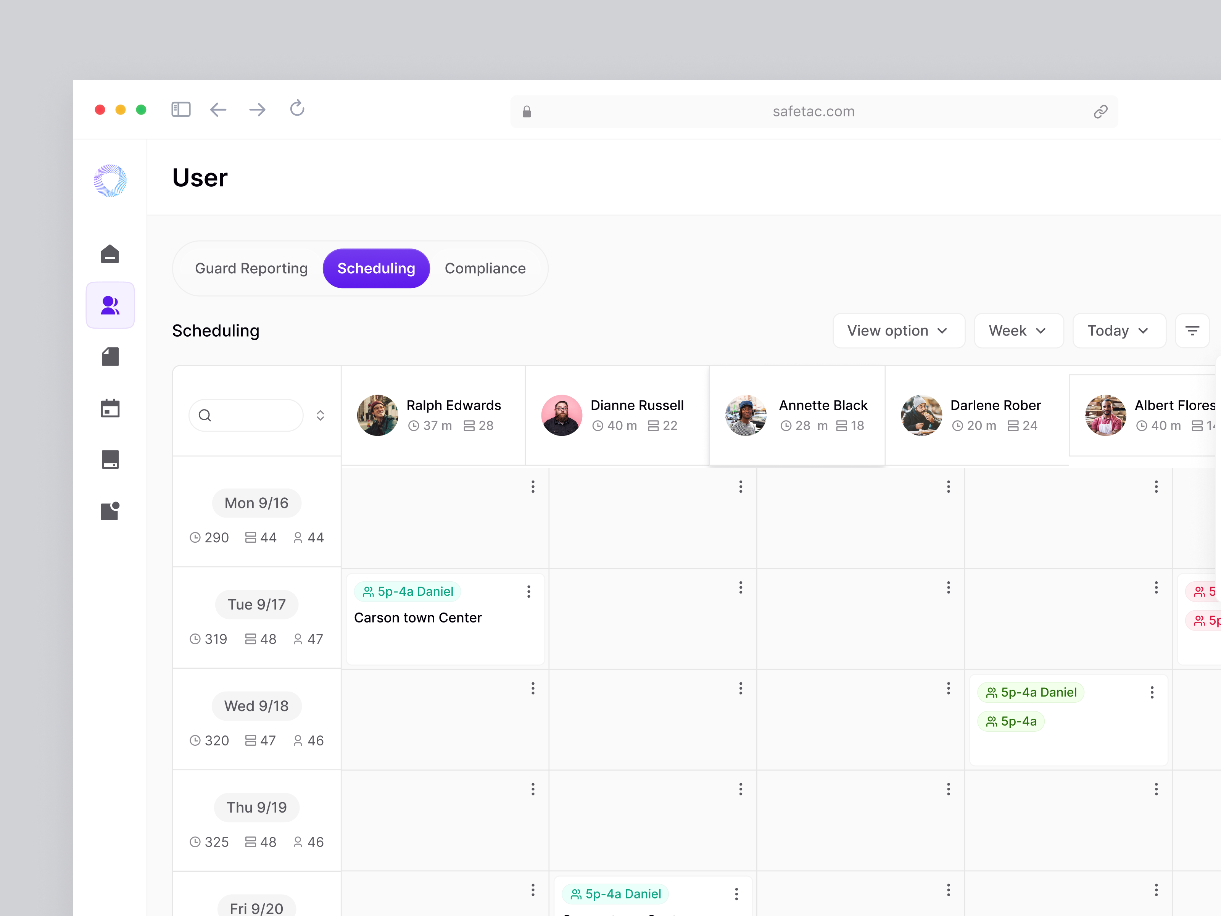Click the lock icon in the address bar

coord(527,111)
